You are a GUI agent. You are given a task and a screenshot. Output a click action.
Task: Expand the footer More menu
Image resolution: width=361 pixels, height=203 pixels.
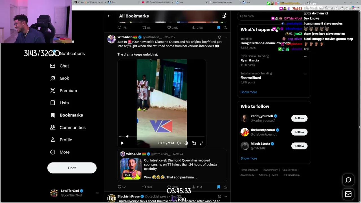276,175
